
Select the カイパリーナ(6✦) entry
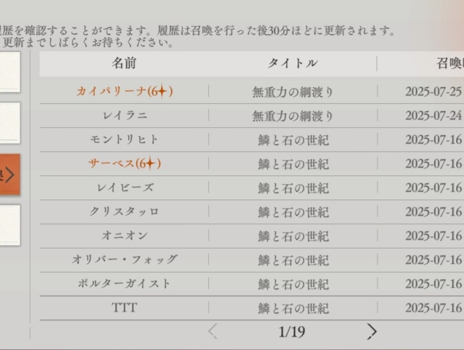tap(124, 91)
